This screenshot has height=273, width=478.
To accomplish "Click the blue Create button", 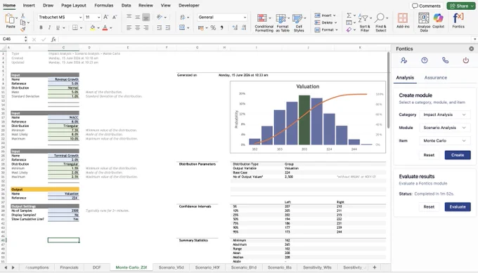I will click(458, 155).
